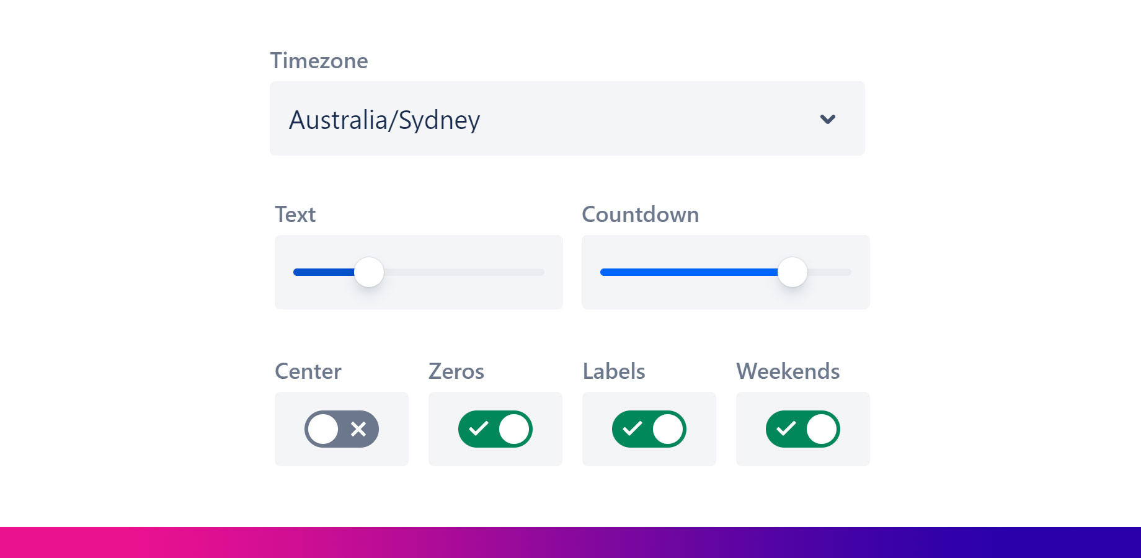
Task: Click the pink-purple gradient bar at the bottom
Action: 570,542
